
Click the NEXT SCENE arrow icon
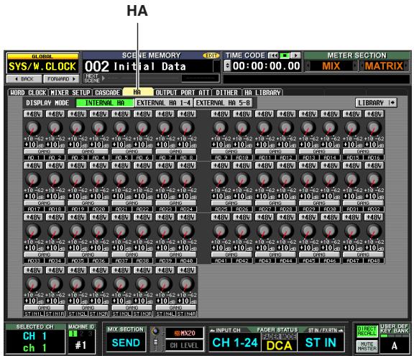pyautogui.click(x=103, y=78)
